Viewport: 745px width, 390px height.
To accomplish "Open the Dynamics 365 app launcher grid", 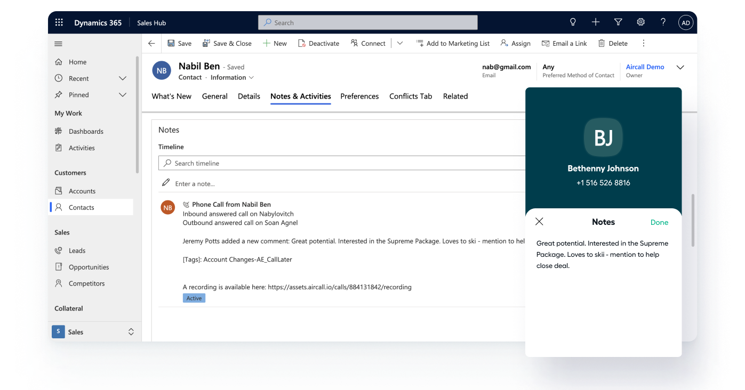I will click(x=59, y=22).
